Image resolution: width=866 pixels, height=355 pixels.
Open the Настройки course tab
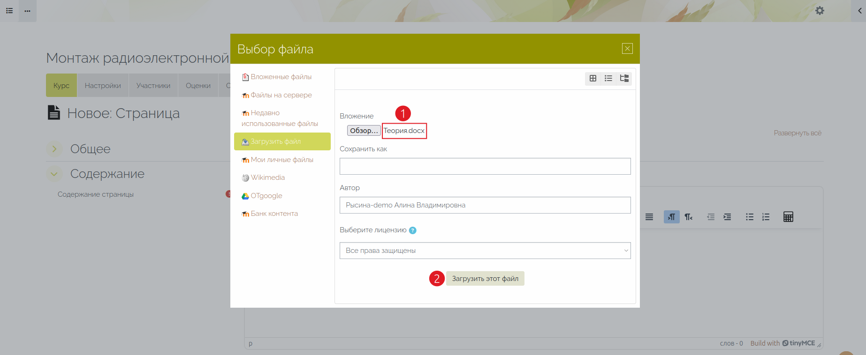103,86
